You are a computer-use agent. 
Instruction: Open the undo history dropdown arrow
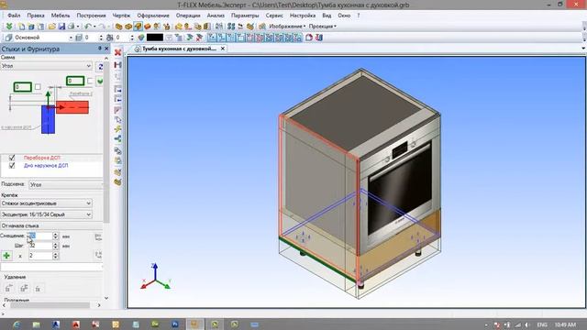[94, 27]
